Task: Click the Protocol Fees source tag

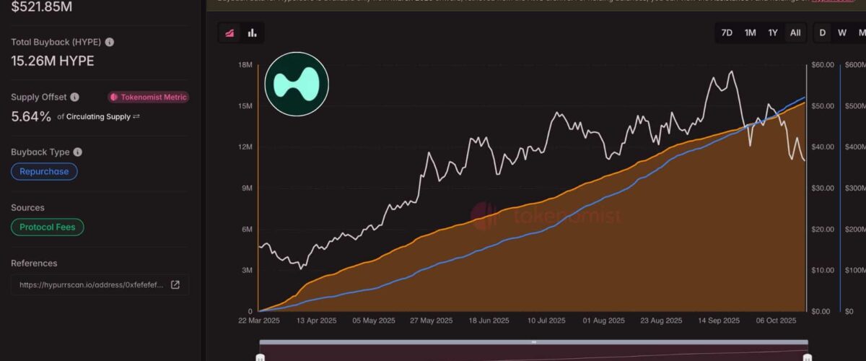Action: [48, 227]
